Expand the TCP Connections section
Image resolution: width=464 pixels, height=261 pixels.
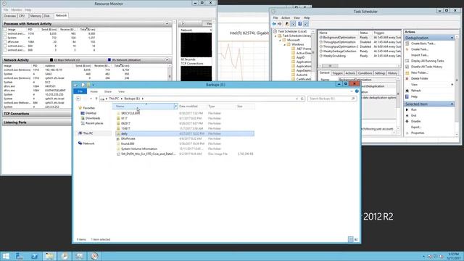(37, 114)
